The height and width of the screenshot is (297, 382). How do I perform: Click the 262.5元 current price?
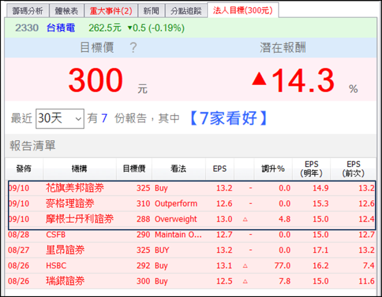click(x=105, y=28)
